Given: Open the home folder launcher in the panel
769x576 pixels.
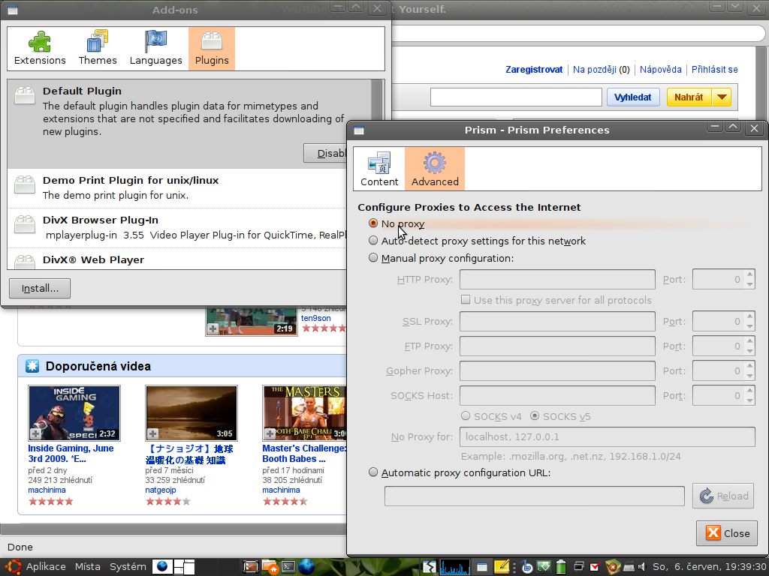Looking at the screenshot, I should (270, 567).
